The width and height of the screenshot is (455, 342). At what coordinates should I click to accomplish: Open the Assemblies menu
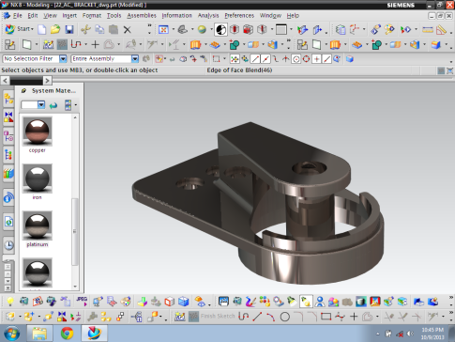tap(142, 16)
